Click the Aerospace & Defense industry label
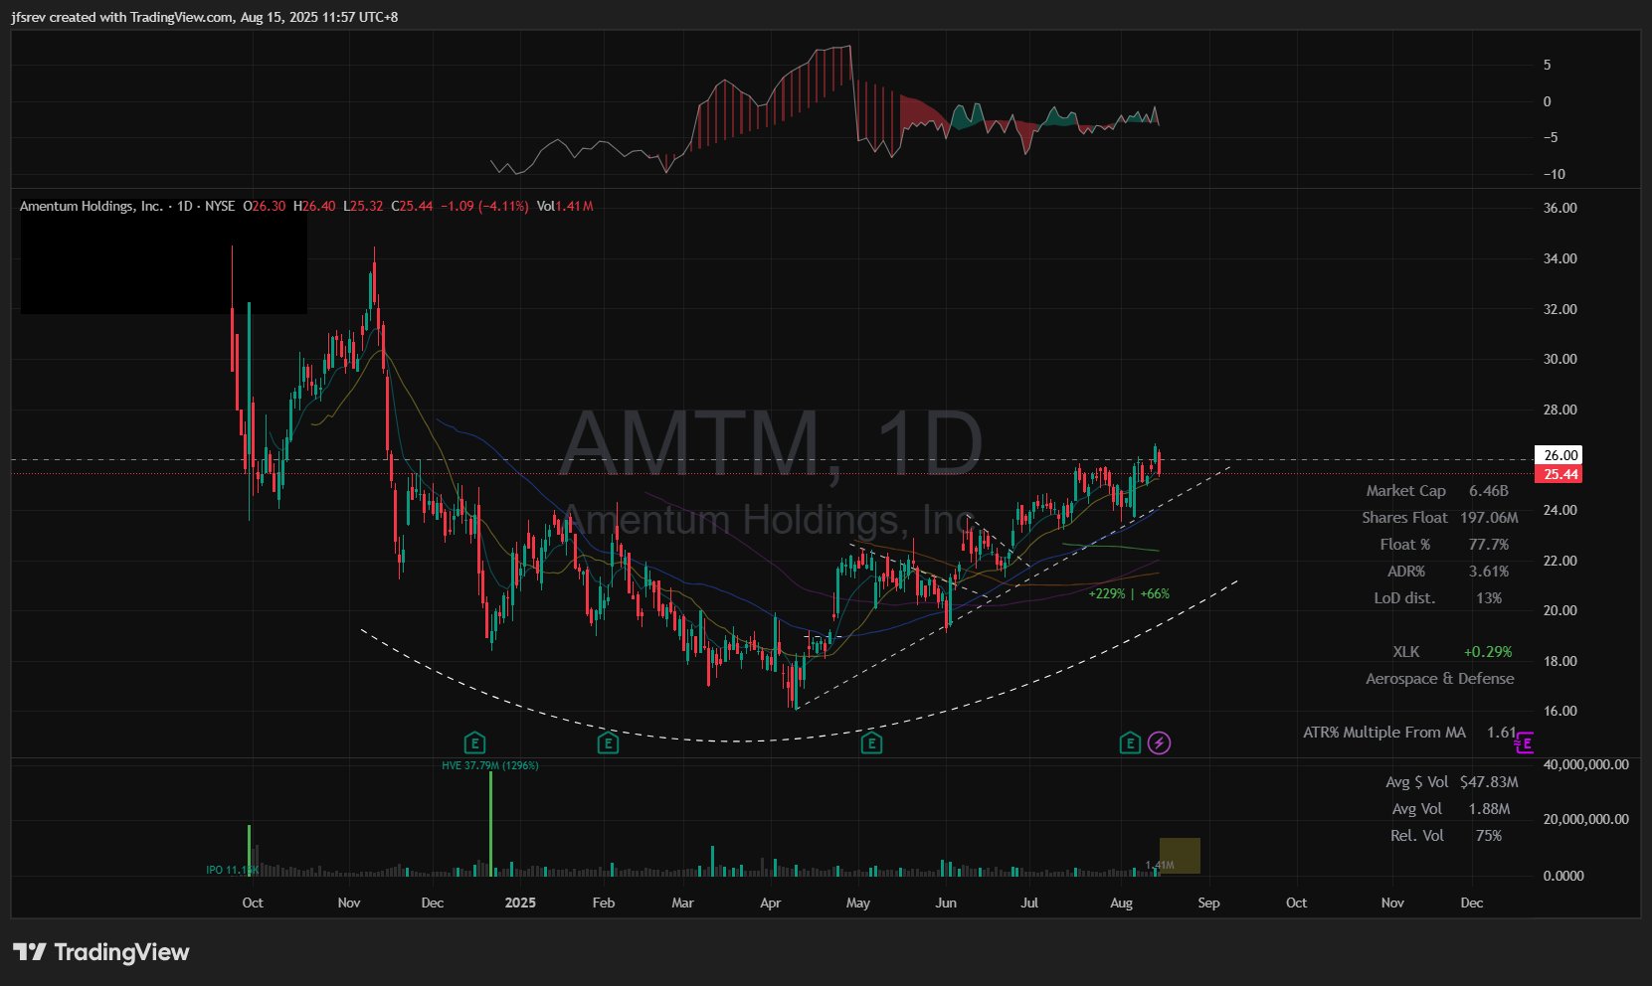This screenshot has width=1652, height=986. (1440, 679)
